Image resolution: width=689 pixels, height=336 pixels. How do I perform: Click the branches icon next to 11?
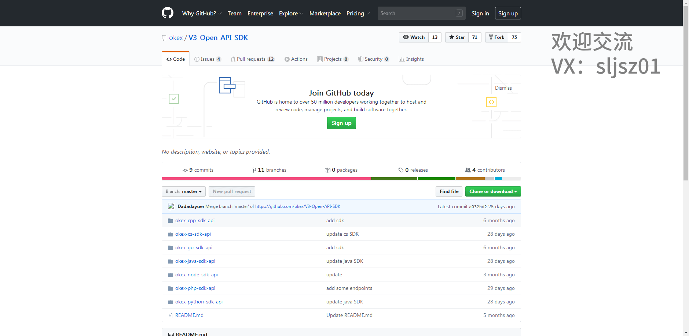tap(254, 170)
